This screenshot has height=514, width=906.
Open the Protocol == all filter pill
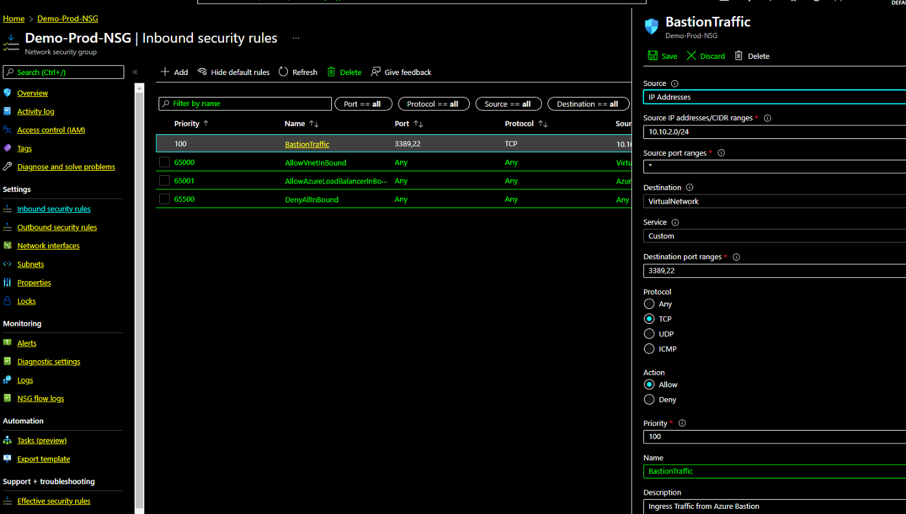pos(433,103)
